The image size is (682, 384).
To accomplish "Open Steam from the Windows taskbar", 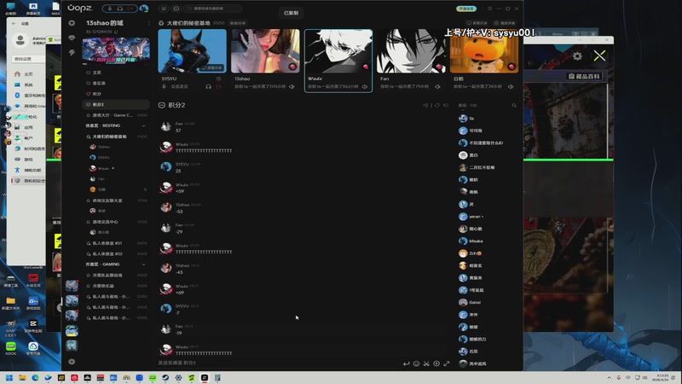I will coord(165,378).
